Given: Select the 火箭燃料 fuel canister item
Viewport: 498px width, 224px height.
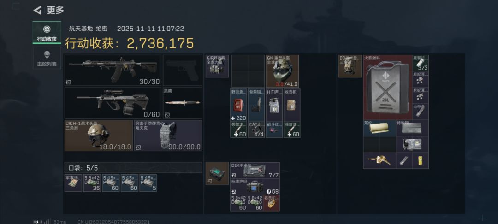Looking at the screenshot, I should (x=387, y=87).
